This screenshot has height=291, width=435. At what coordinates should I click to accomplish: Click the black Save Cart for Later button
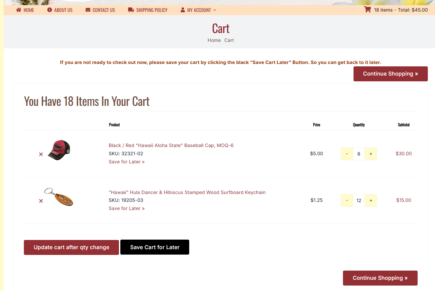(x=155, y=247)
